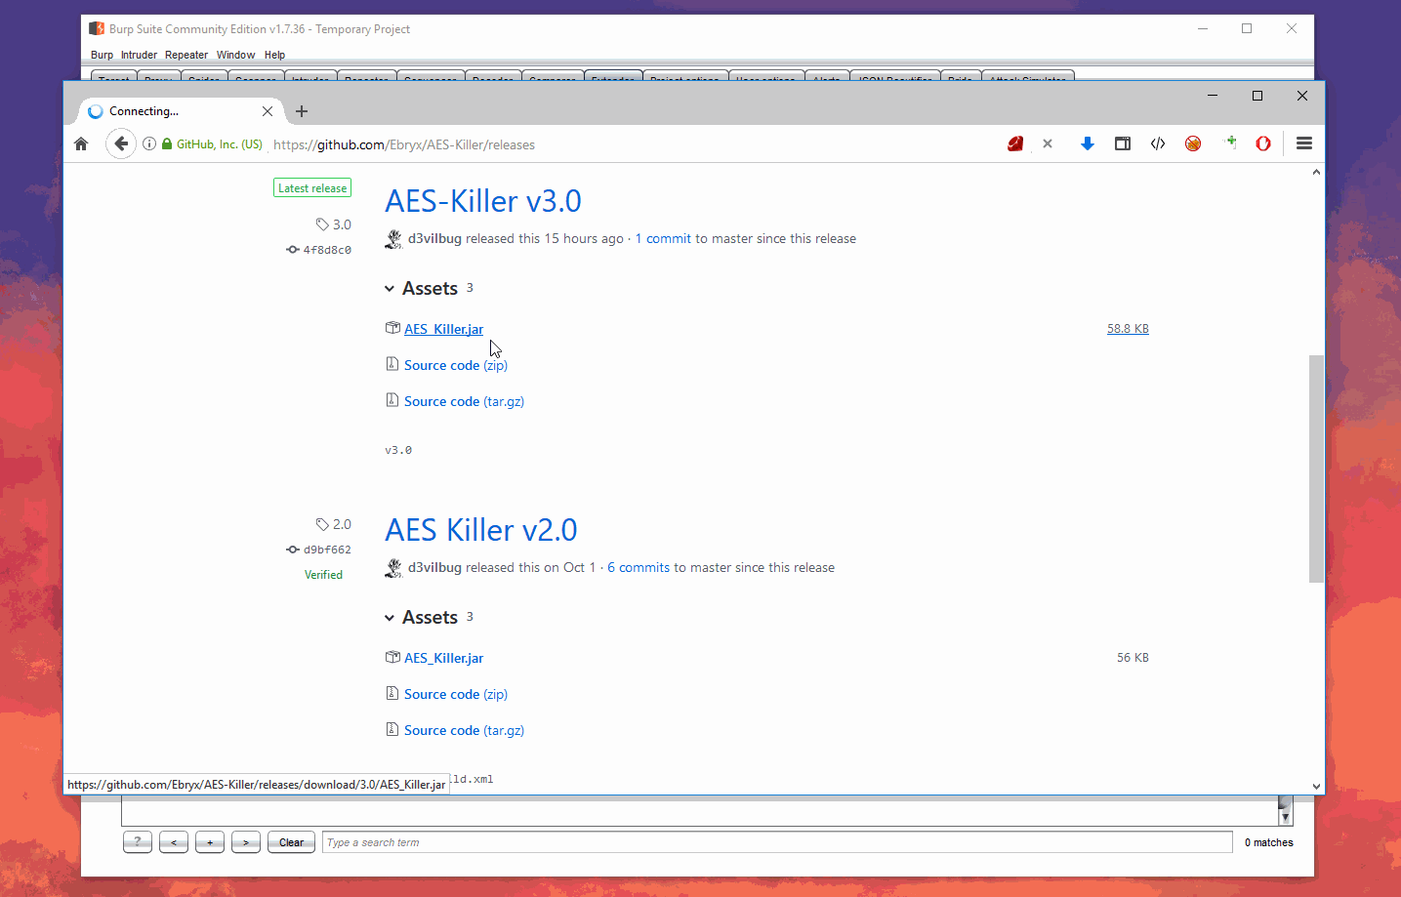Go to the browser home page
This screenshot has height=897, width=1401.
81,143
